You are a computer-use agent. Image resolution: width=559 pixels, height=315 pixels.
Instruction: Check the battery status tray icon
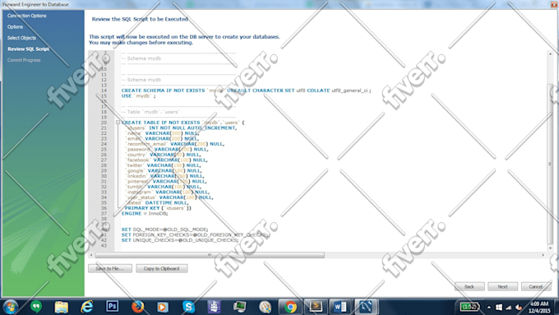click(x=469, y=307)
